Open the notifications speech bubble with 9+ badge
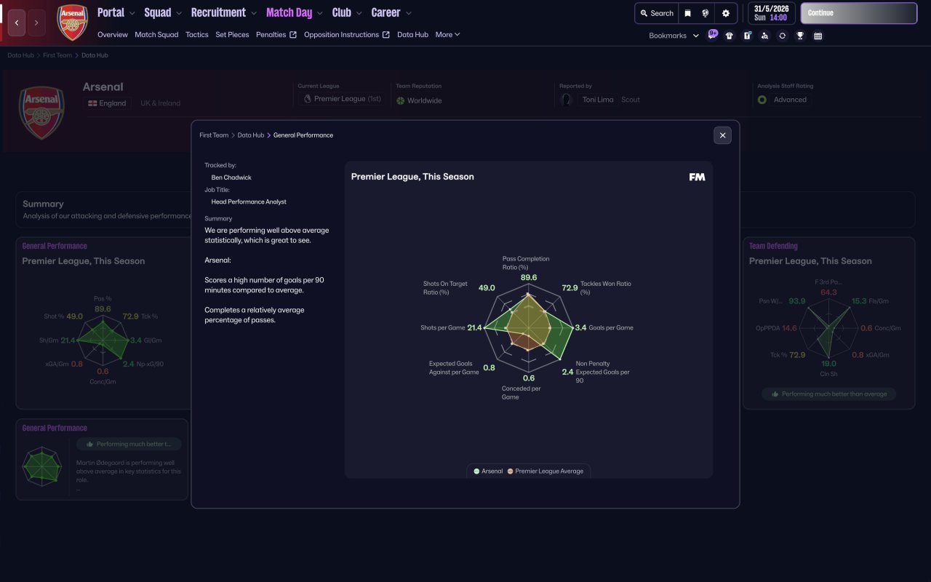 712,34
